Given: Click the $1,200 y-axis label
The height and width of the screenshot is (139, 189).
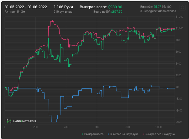Looking at the screenshot, I should pyautogui.click(x=179, y=17).
